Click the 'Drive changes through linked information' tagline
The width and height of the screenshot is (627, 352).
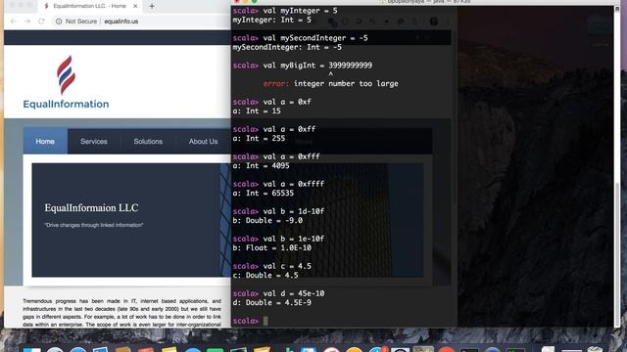tap(94, 225)
